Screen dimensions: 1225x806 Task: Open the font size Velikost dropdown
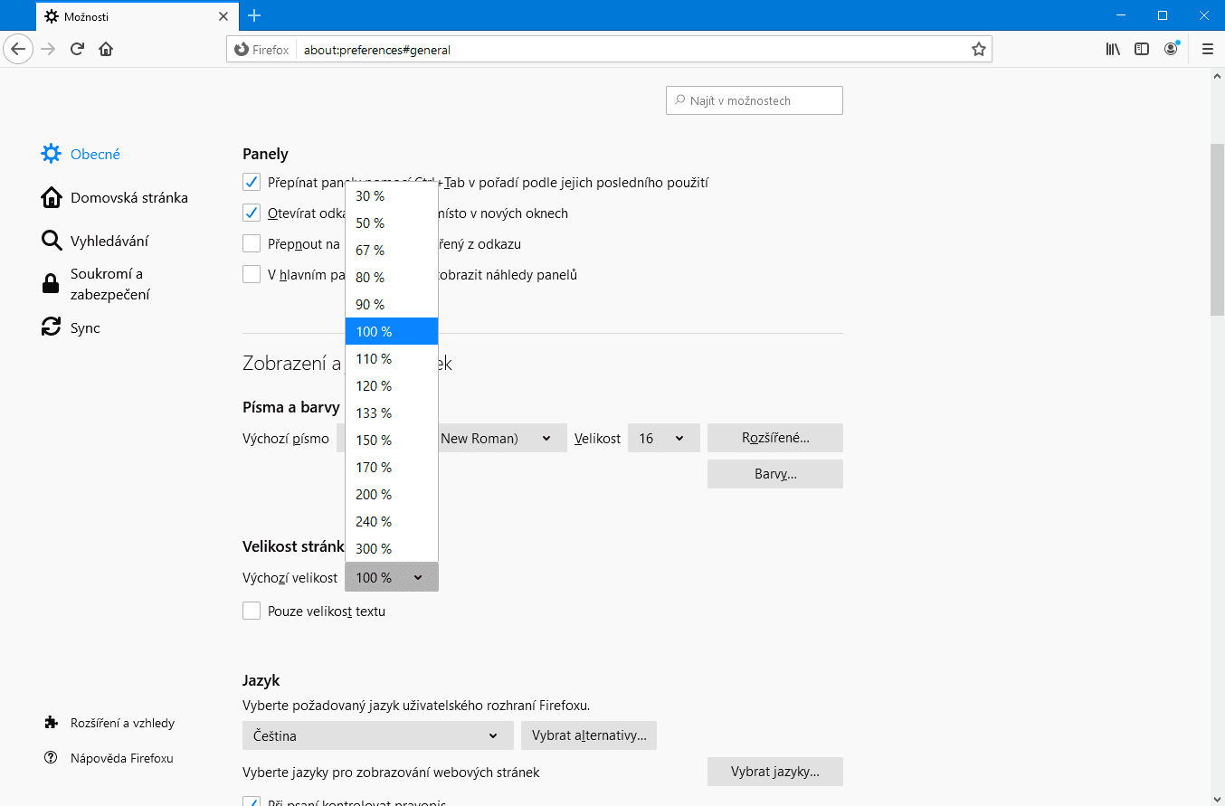tap(663, 438)
